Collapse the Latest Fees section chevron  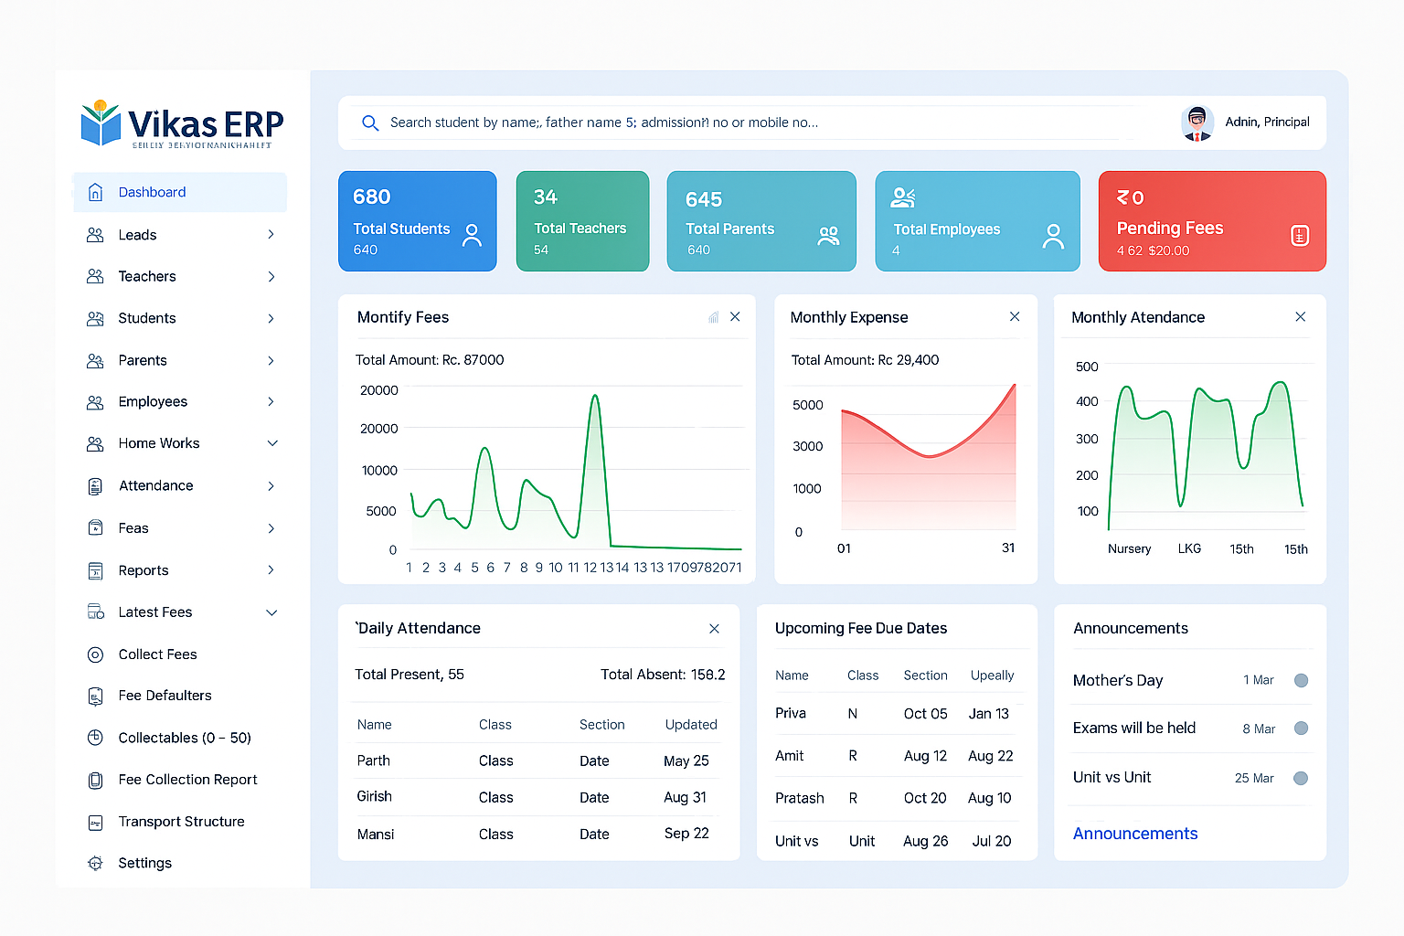pos(271,612)
